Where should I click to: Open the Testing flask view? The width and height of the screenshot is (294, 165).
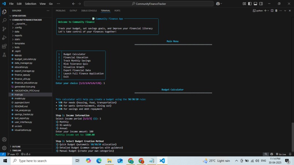click(4, 55)
